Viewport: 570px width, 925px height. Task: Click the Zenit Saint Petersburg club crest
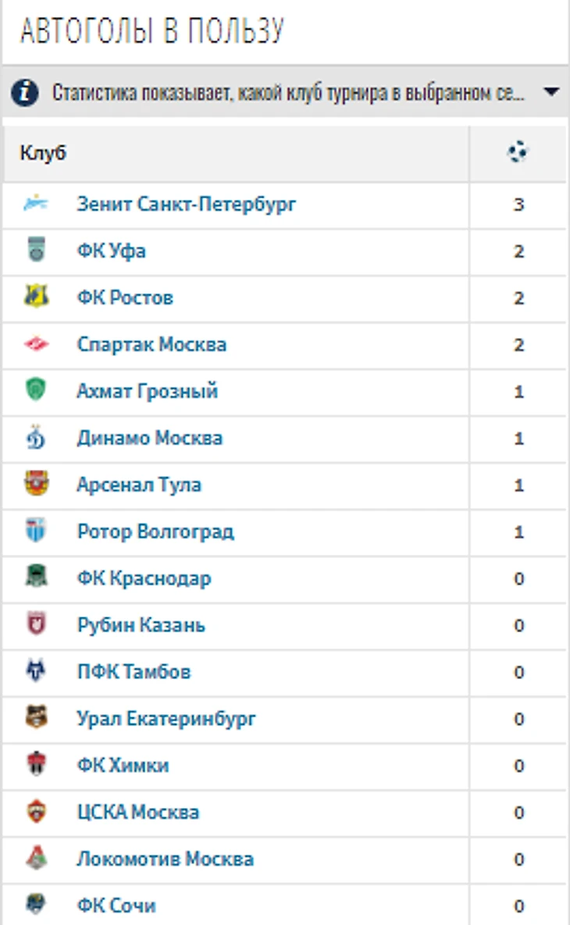point(36,204)
